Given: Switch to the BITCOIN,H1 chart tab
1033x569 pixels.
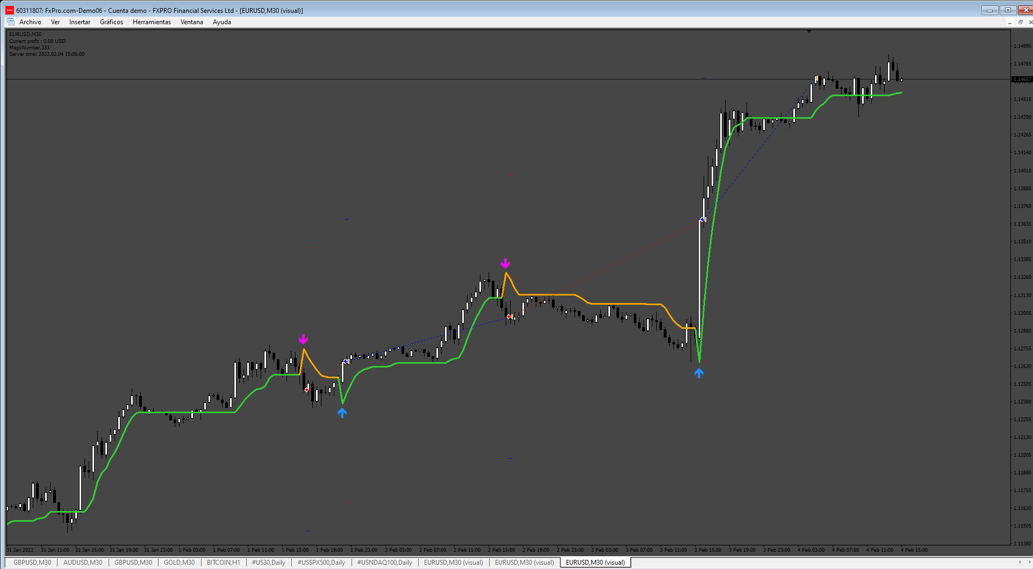Looking at the screenshot, I should coord(223,563).
